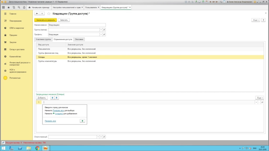Open the Регламентые section
Viewport: 269px width, 151px height.
pos(15,78)
